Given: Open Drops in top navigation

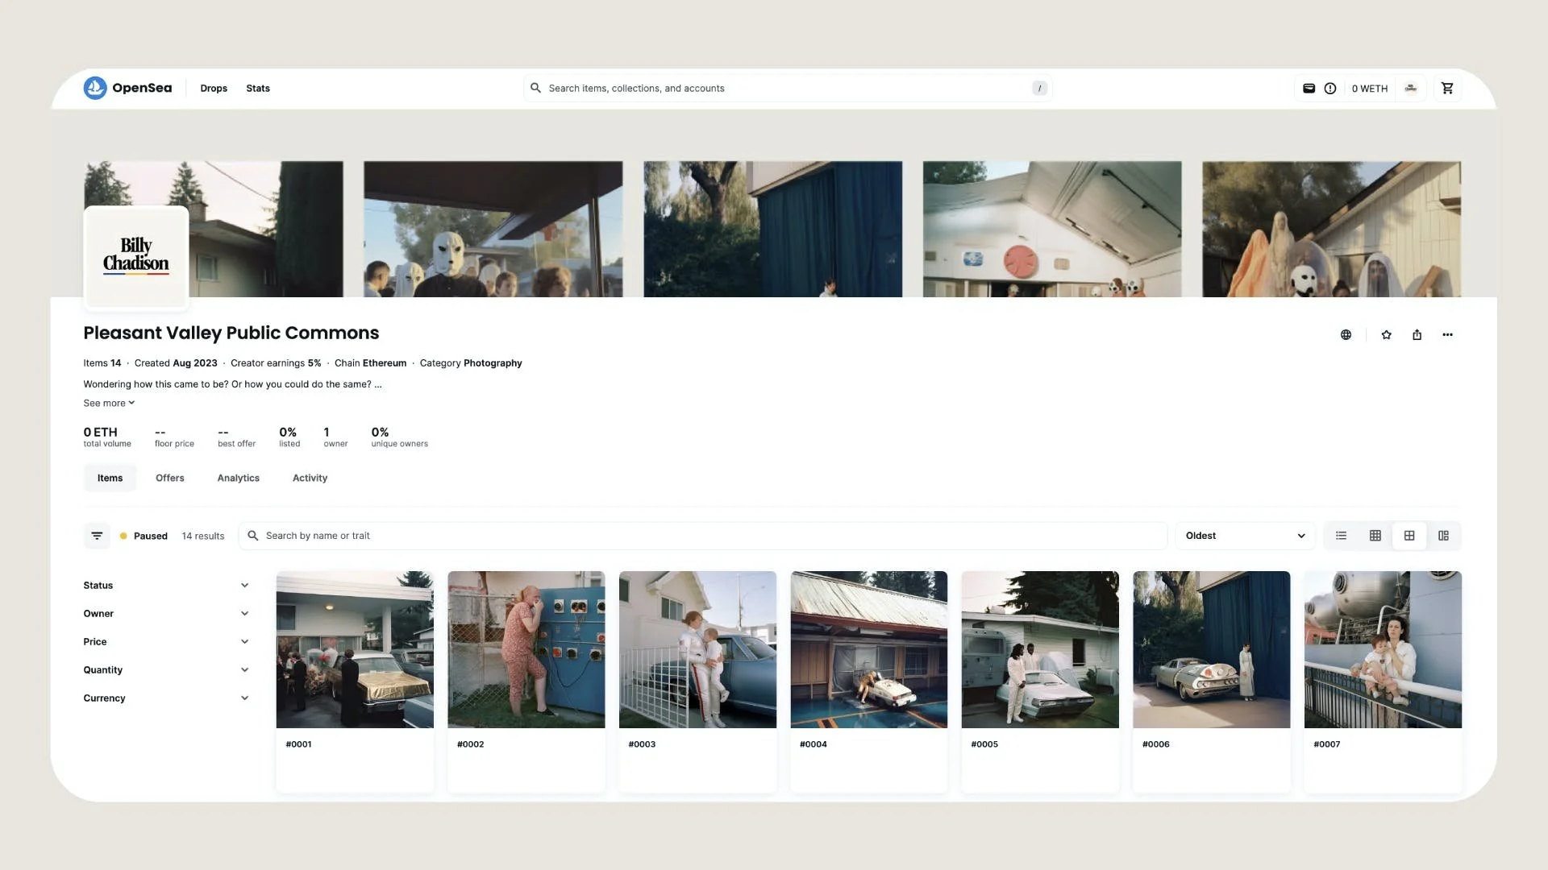Looking at the screenshot, I should point(214,88).
